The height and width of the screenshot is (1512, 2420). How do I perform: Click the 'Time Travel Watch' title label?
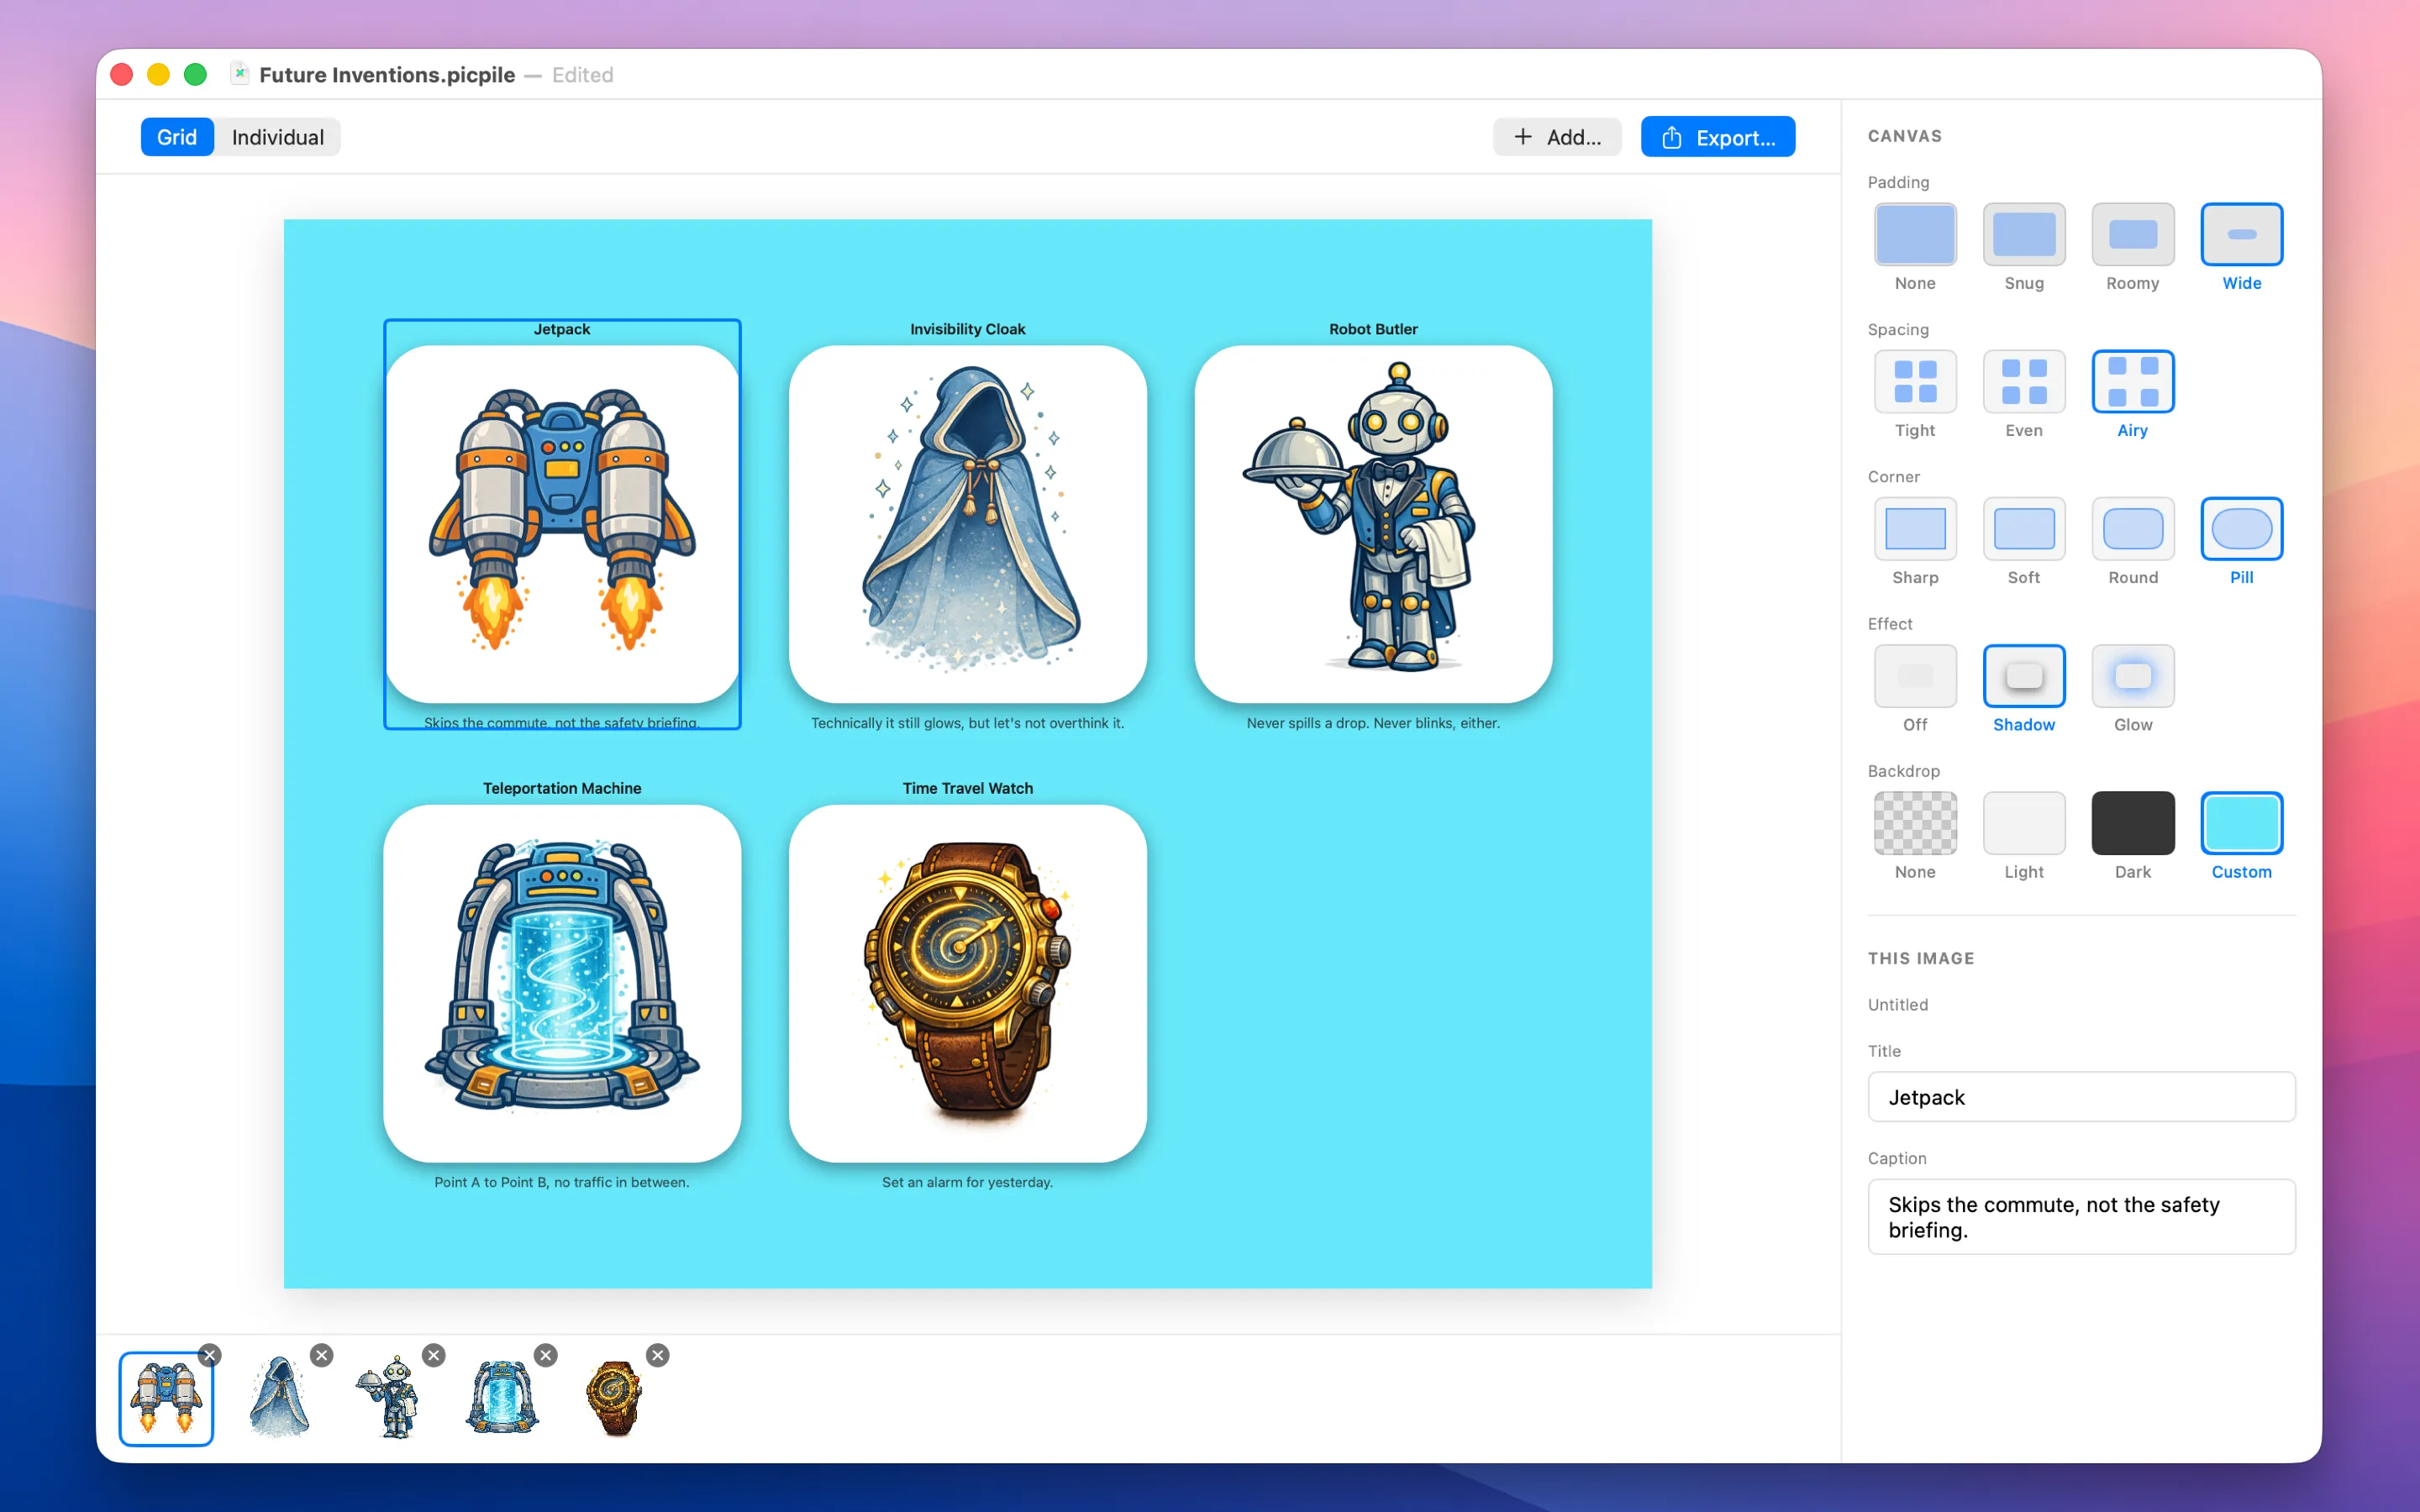(x=967, y=788)
